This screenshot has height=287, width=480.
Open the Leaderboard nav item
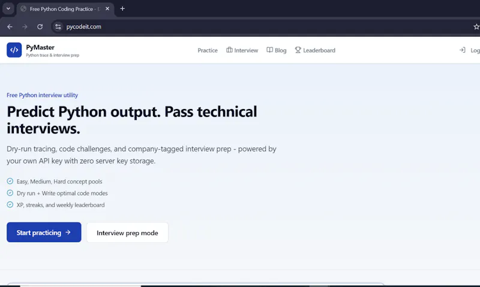tap(315, 50)
